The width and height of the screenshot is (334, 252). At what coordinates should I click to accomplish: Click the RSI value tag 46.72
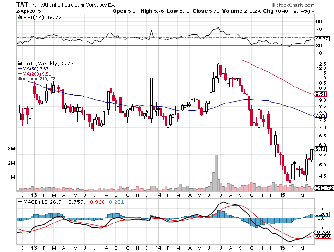(x=322, y=39)
